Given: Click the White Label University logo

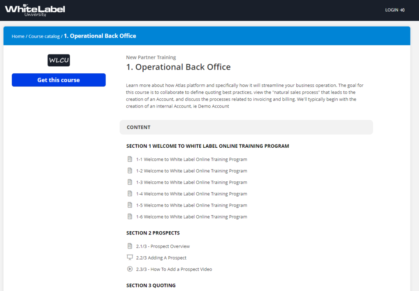Looking at the screenshot, I should click(x=35, y=10).
